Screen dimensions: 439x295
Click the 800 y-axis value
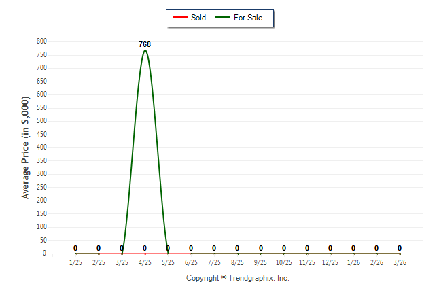(x=41, y=41)
